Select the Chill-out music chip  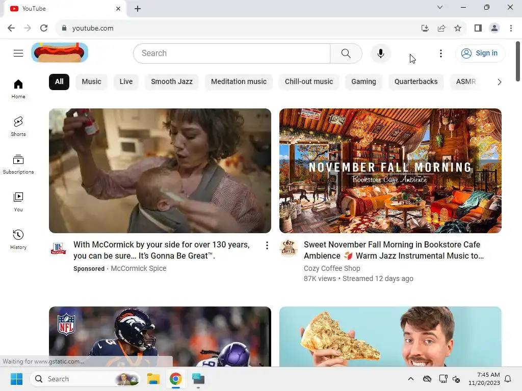[x=309, y=82]
